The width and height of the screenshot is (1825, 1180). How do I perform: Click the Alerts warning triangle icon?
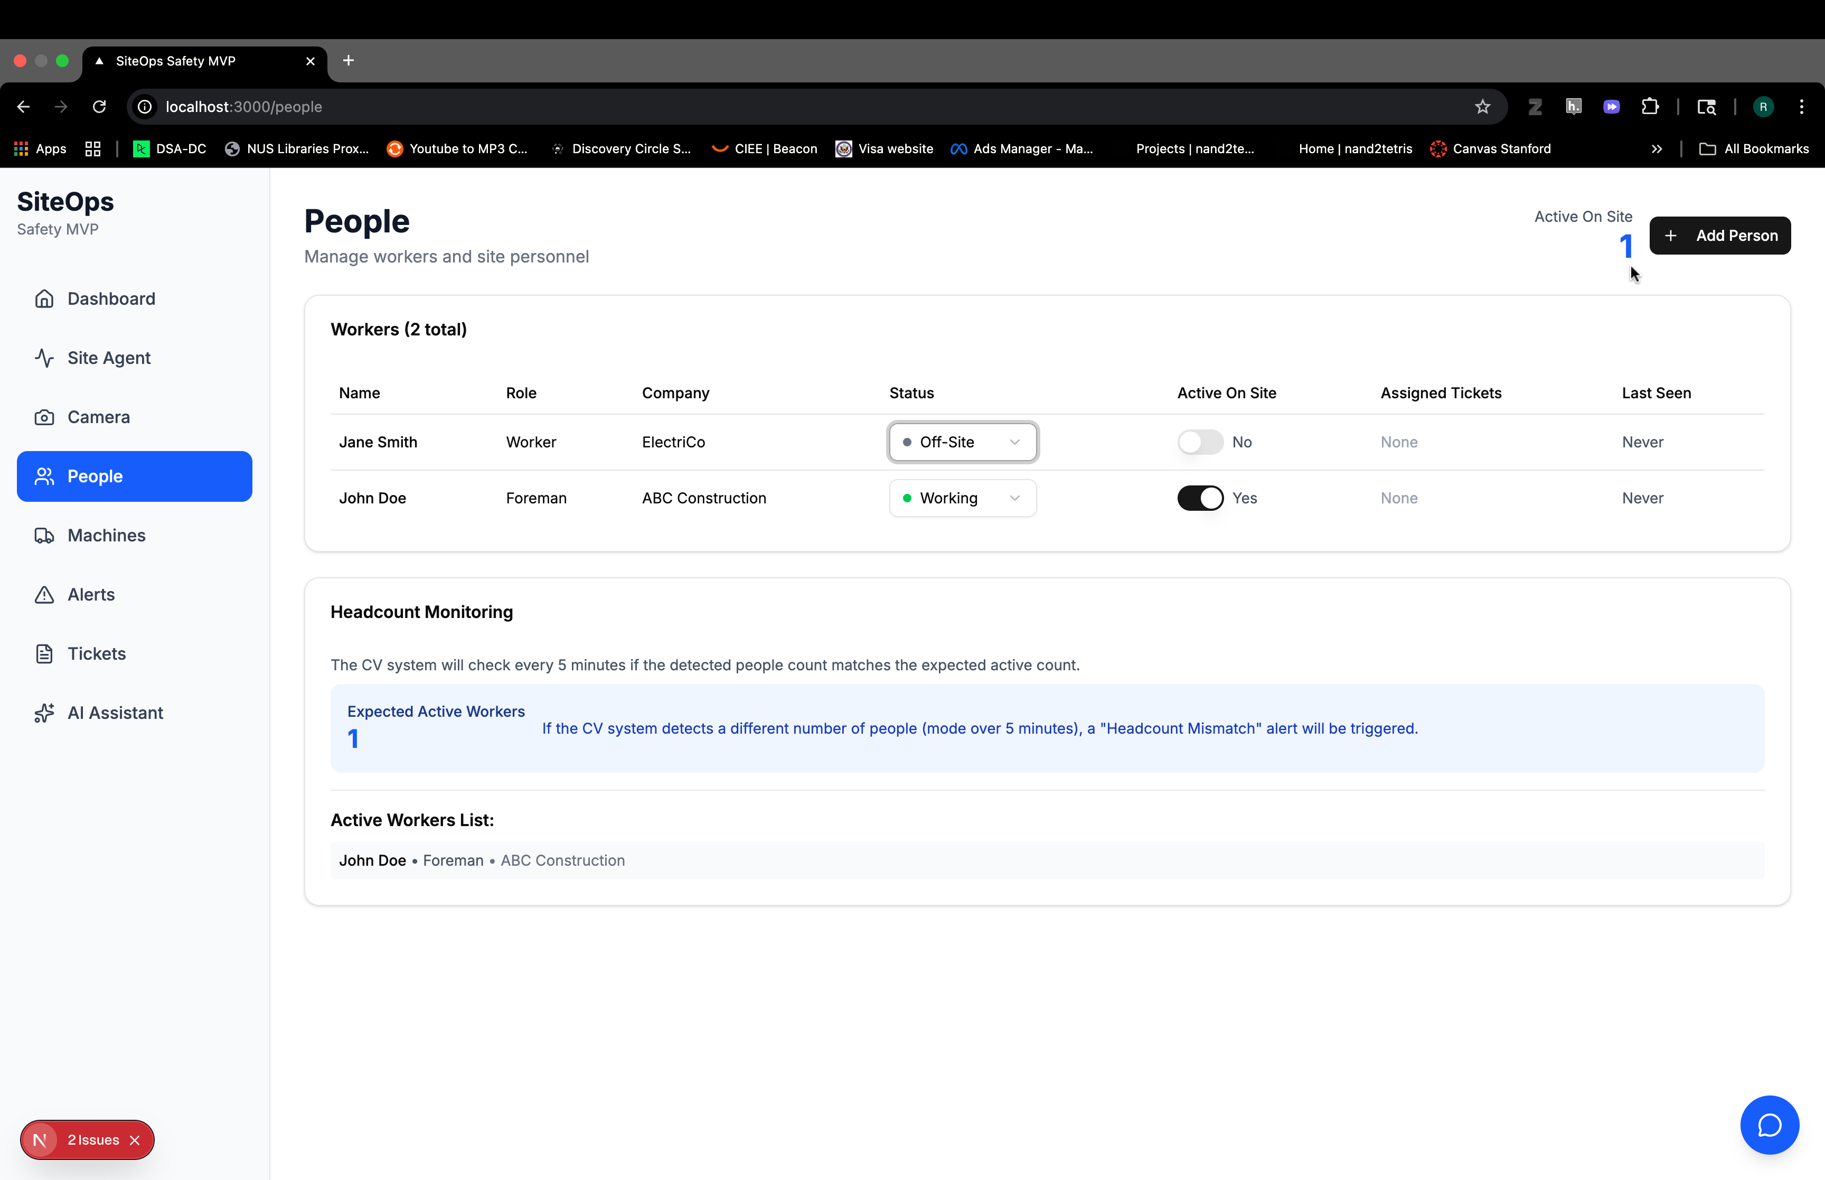click(44, 595)
